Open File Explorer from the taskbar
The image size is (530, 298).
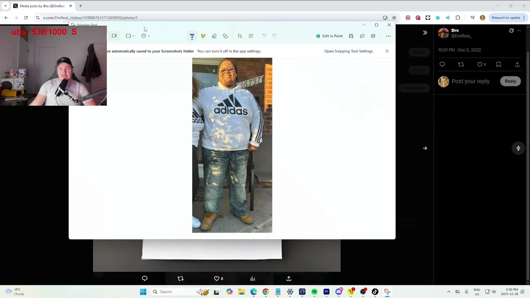click(241, 292)
